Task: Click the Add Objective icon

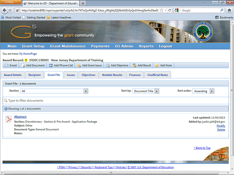Action: (107, 66)
